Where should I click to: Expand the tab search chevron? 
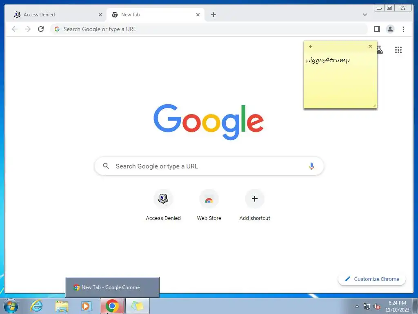(x=365, y=15)
